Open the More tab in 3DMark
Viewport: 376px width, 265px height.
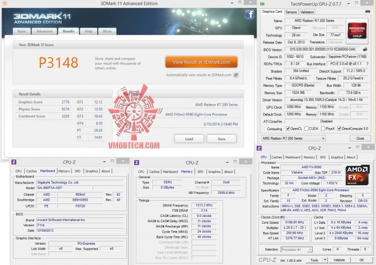click(107, 31)
